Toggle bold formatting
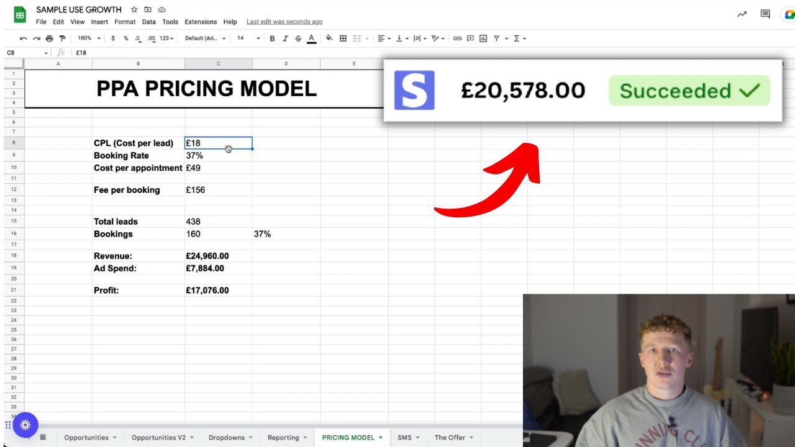 point(272,38)
